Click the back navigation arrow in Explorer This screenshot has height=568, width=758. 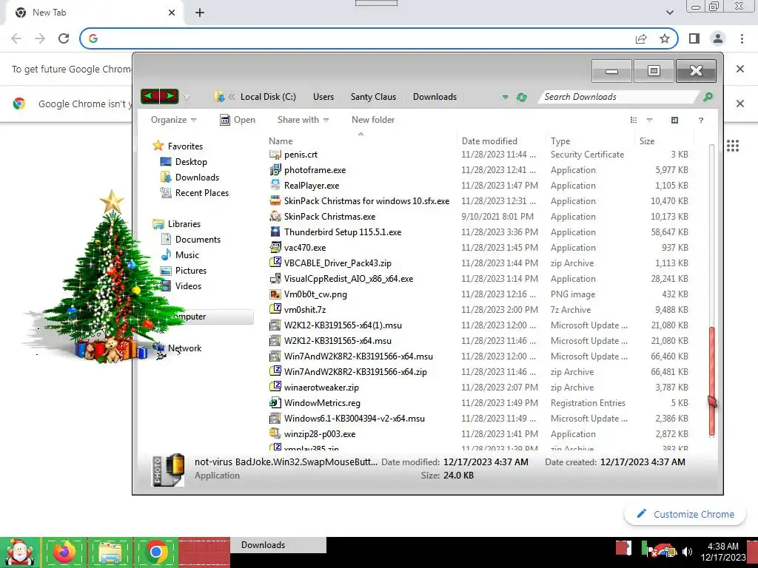click(x=150, y=96)
